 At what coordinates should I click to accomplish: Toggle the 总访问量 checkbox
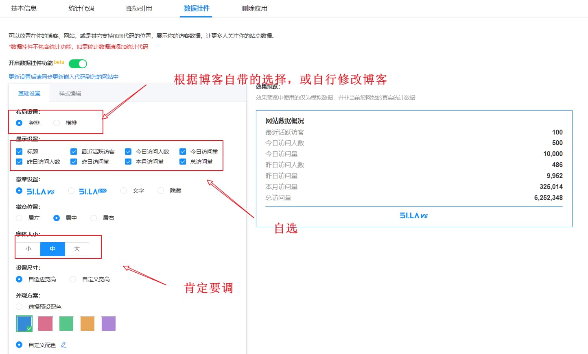[183, 162]
